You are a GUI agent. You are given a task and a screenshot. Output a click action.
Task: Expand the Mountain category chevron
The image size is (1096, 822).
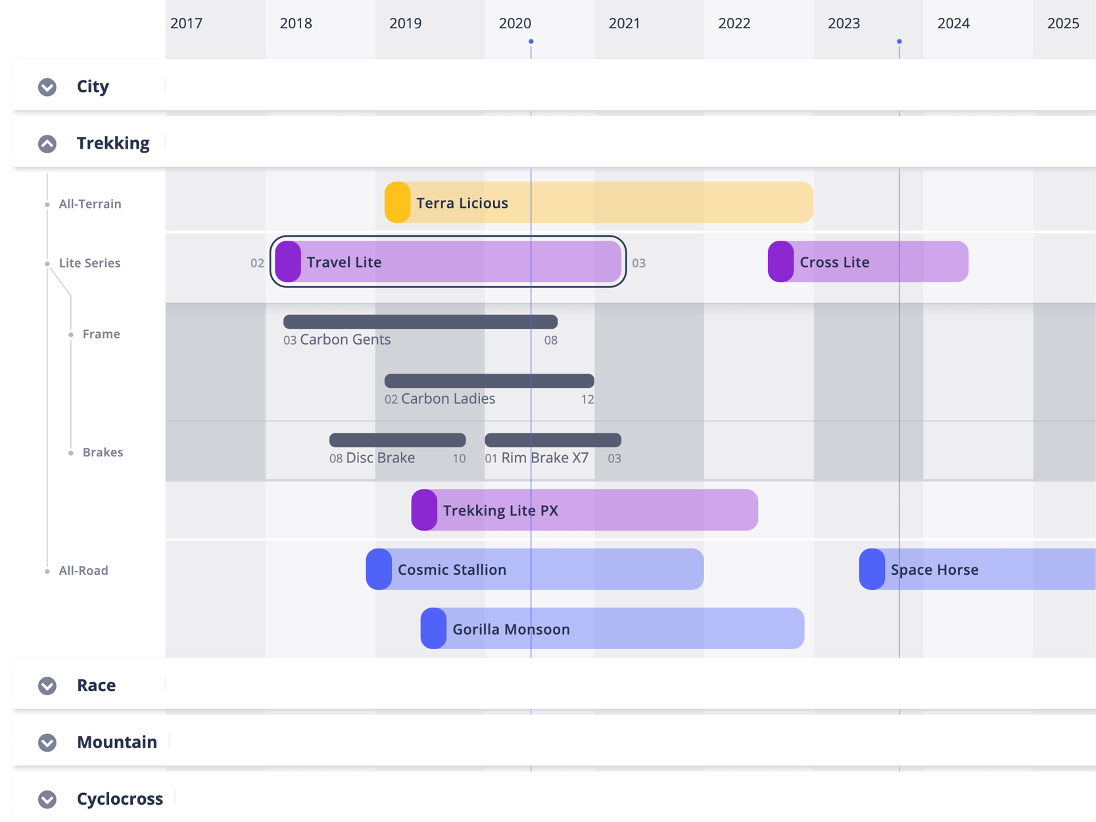coord(47,742)
